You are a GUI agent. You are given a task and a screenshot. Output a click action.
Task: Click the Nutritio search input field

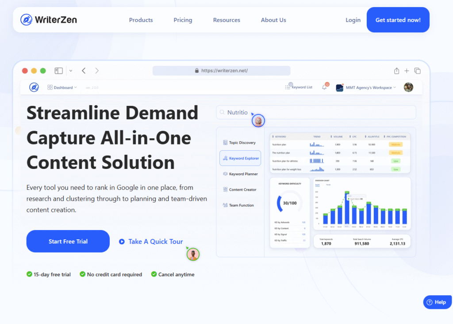tap(316, 113)
